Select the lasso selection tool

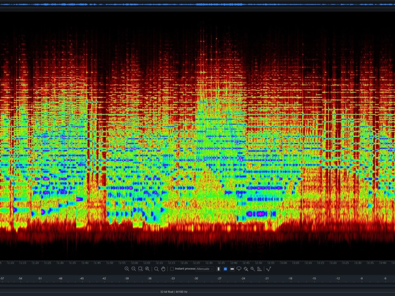point(239,269)
